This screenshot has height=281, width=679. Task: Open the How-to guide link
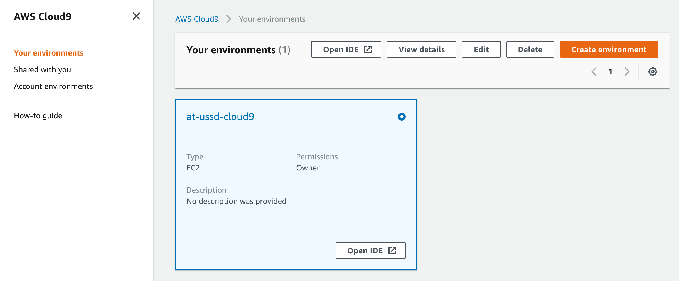38,116
